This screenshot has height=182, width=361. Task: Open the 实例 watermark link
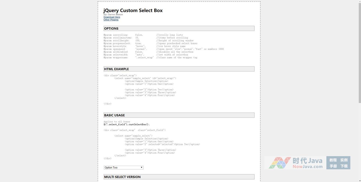point(344,160)
